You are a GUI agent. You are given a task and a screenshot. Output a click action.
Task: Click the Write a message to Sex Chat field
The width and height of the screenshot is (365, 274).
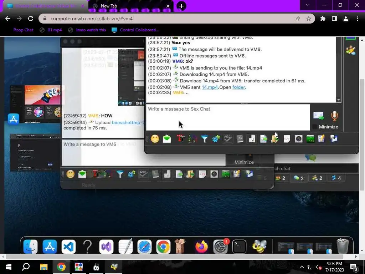[228, 117]
